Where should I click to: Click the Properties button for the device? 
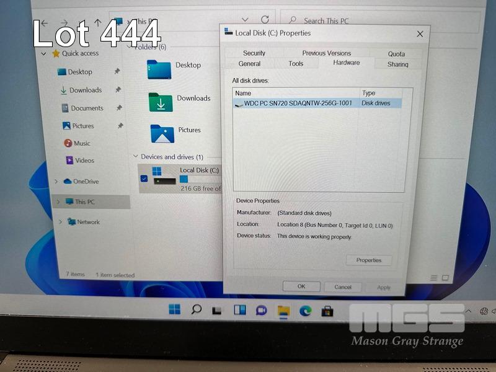tap(368, 260)
